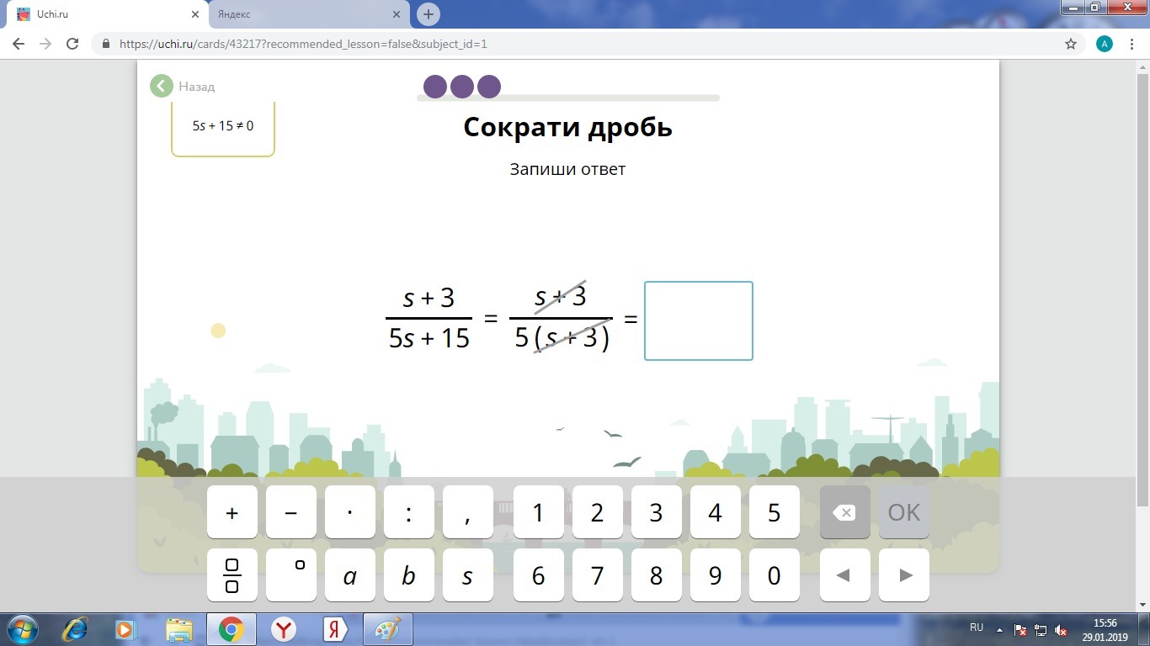This screenshot has height=646, width=1150.
Task: Click the text Запиши ответ
Action: pyautogui.click(x=567, y=169)
